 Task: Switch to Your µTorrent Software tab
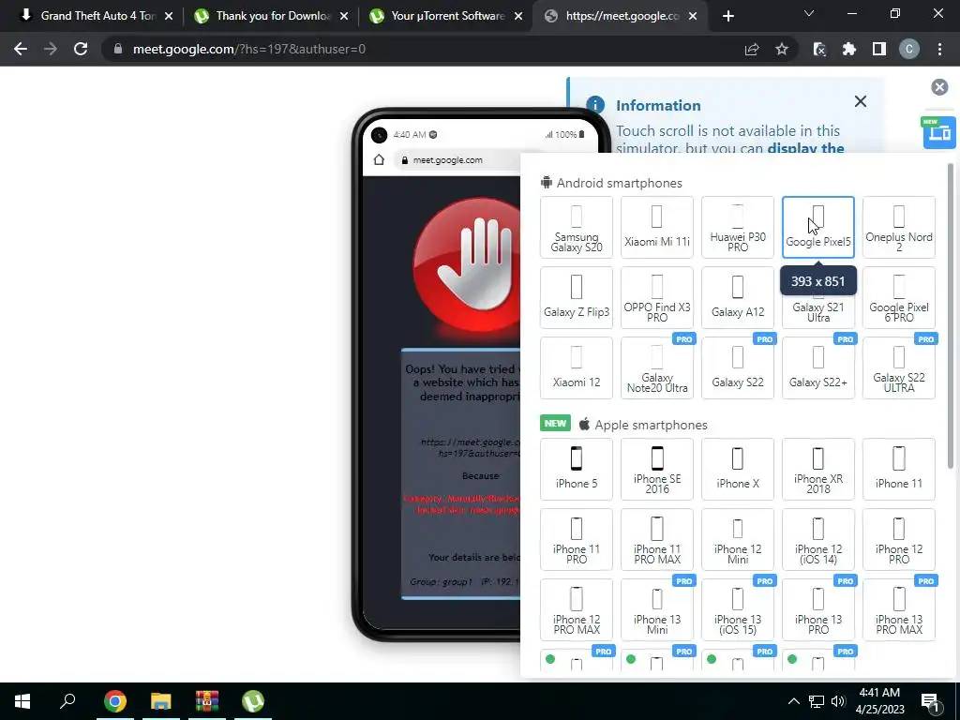pos(447,16)
